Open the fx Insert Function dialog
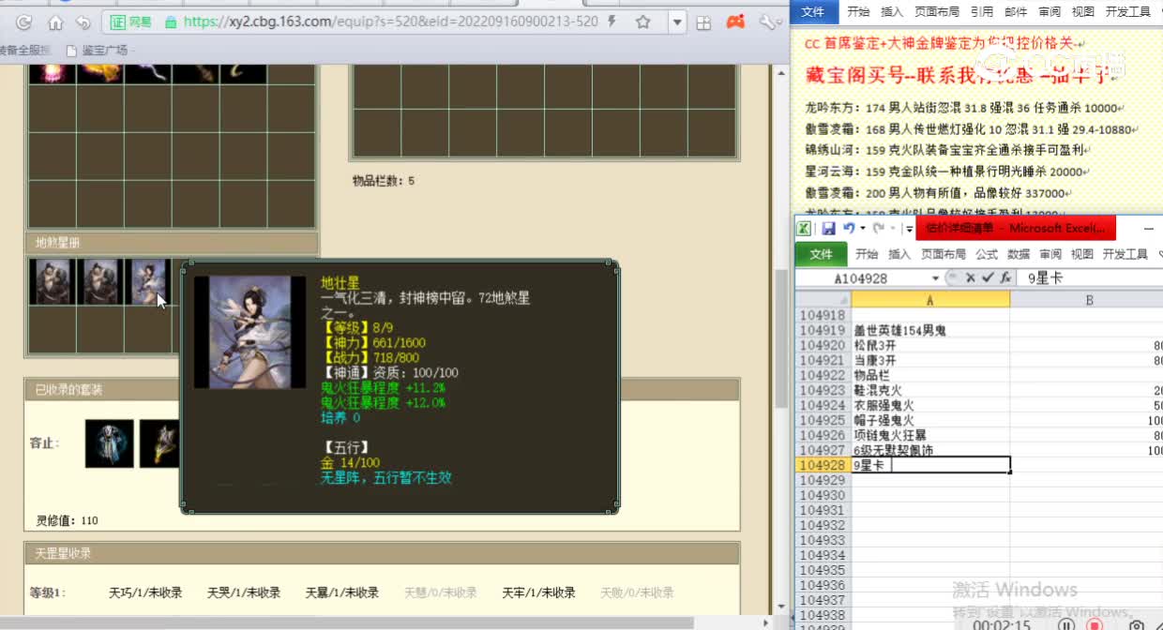 point(1004,278)
